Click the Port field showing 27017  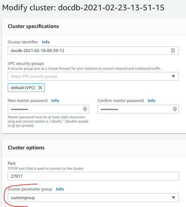(93, 176)
